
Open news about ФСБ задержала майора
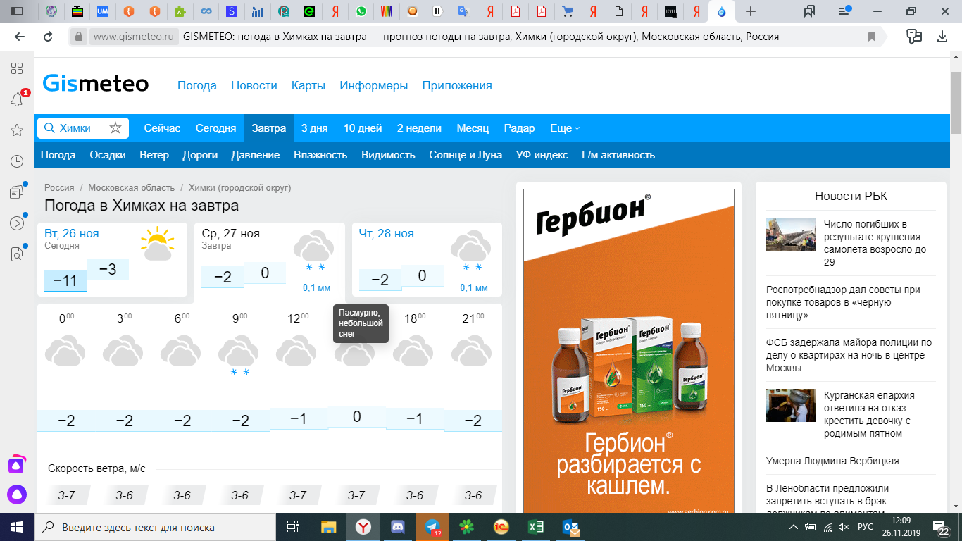(x=849, y=355)
